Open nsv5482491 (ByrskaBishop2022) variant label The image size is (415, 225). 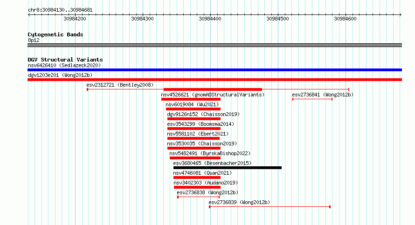[210, 153]
